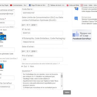Open the DLC year dropdown

coord(34,25)
